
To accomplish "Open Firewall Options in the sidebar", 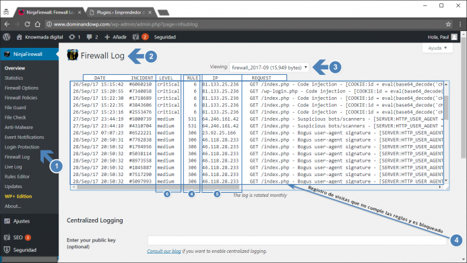I will click(22, 88).
